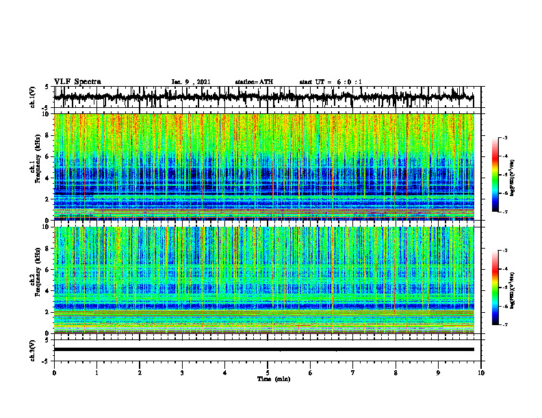Click the ch.2 spectrogram plot area
This screenshot has width=542, height=418.
263,280
